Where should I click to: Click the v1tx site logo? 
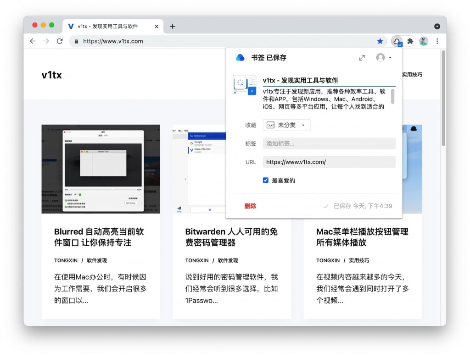coord(51,75)
